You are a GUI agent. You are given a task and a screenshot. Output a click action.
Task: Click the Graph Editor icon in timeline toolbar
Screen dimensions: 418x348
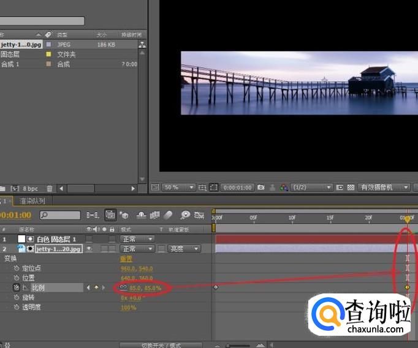[199, 215]
